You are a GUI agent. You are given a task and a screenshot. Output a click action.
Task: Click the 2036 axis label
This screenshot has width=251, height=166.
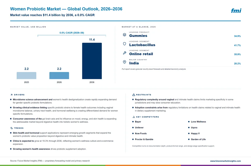click(92, 82)
